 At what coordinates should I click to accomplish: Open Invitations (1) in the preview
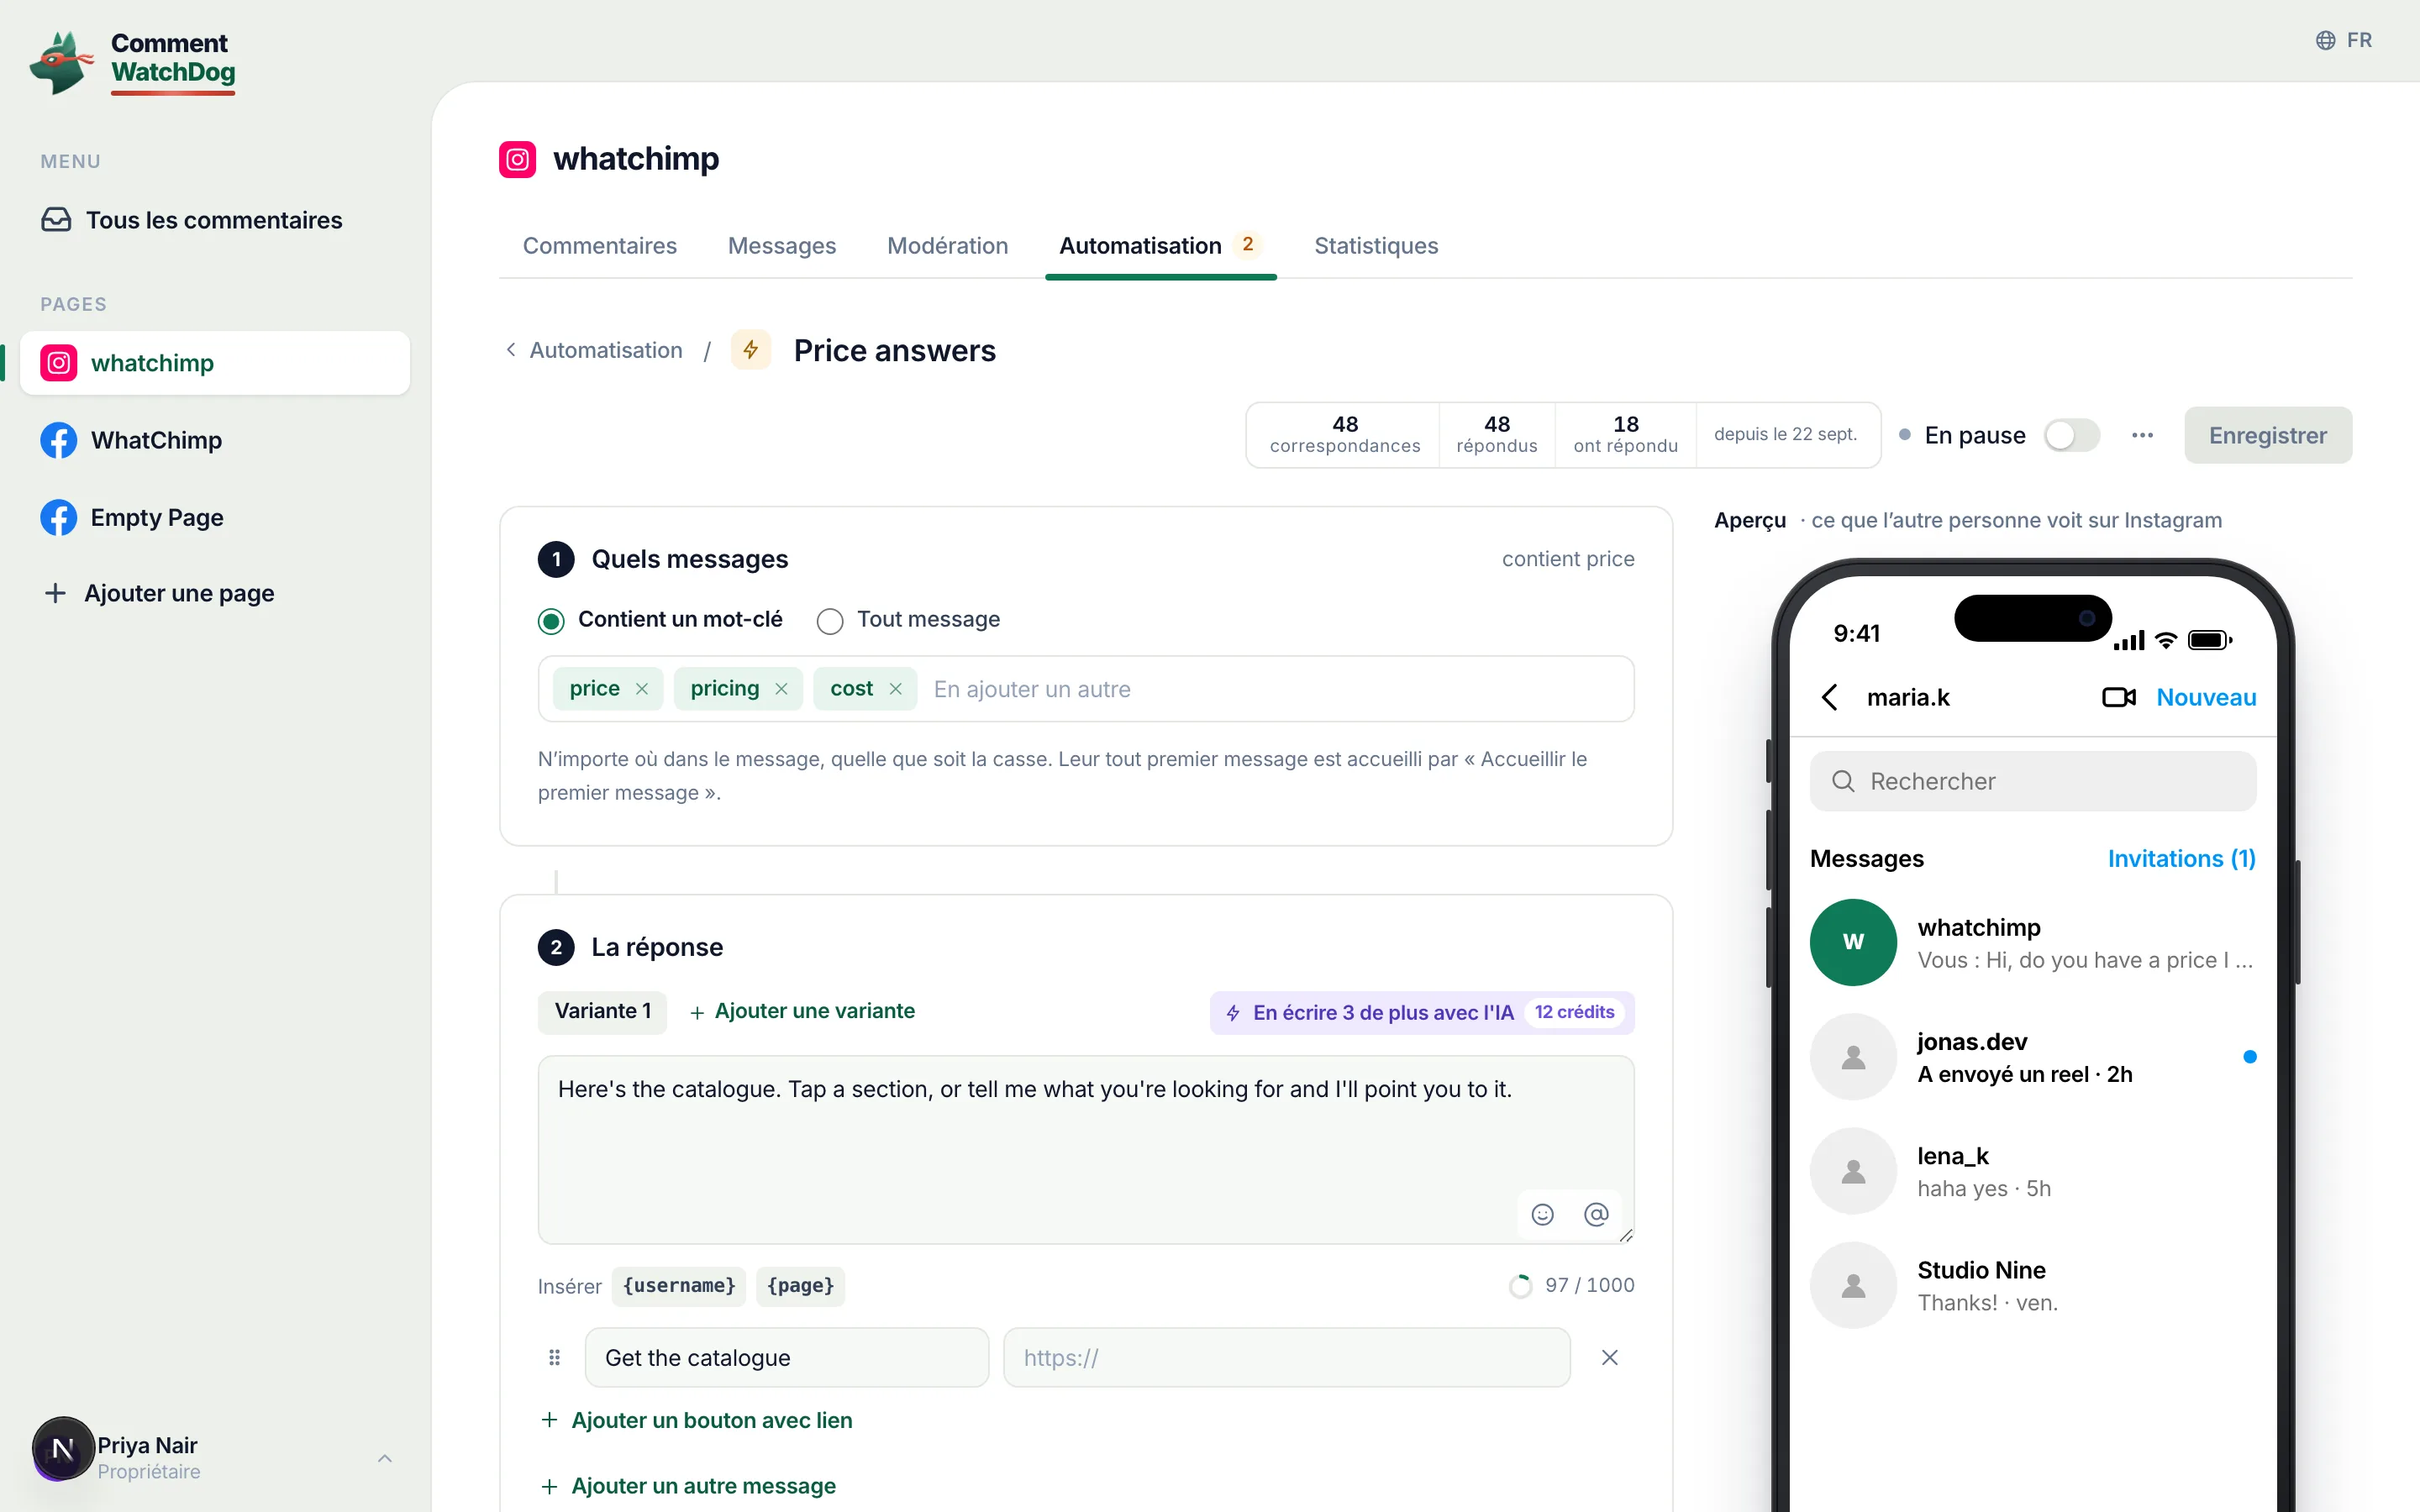coord(2181,859)
